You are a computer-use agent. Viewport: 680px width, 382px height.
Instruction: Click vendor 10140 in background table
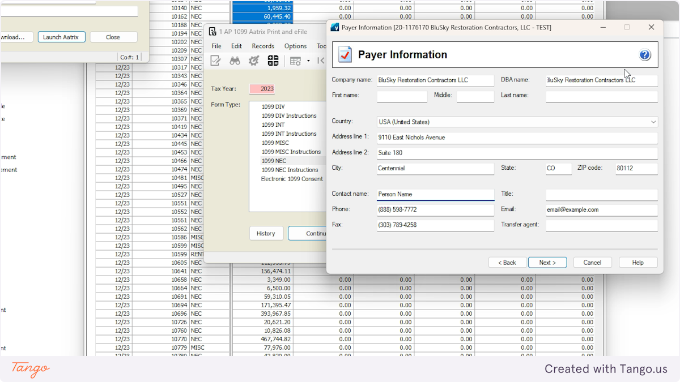click(179, 8)
